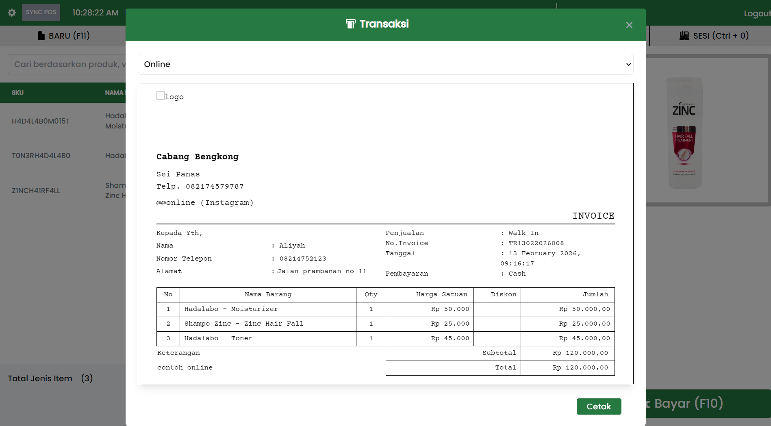The height and width of the screenshot is (426, 771).
Task: Focus the product search field
Action: pyautogui.click(x=67, y=64)
